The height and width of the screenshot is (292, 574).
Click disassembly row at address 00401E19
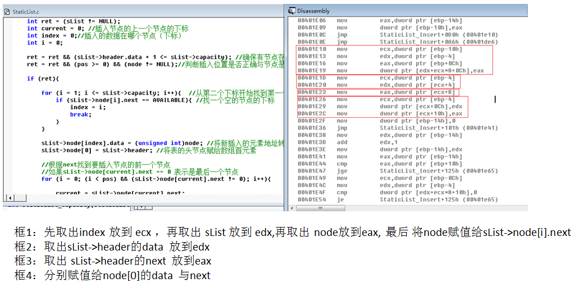[390, 71]
